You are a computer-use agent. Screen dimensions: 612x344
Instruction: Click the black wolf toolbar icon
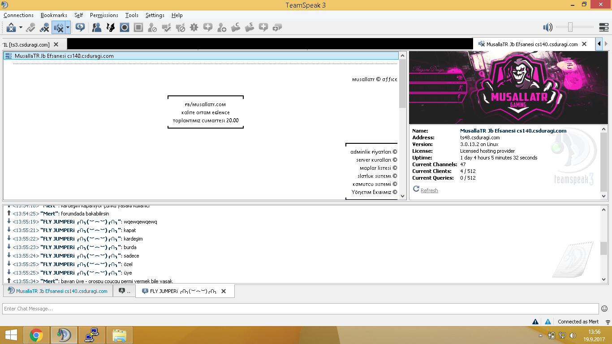tap(111, 28)
